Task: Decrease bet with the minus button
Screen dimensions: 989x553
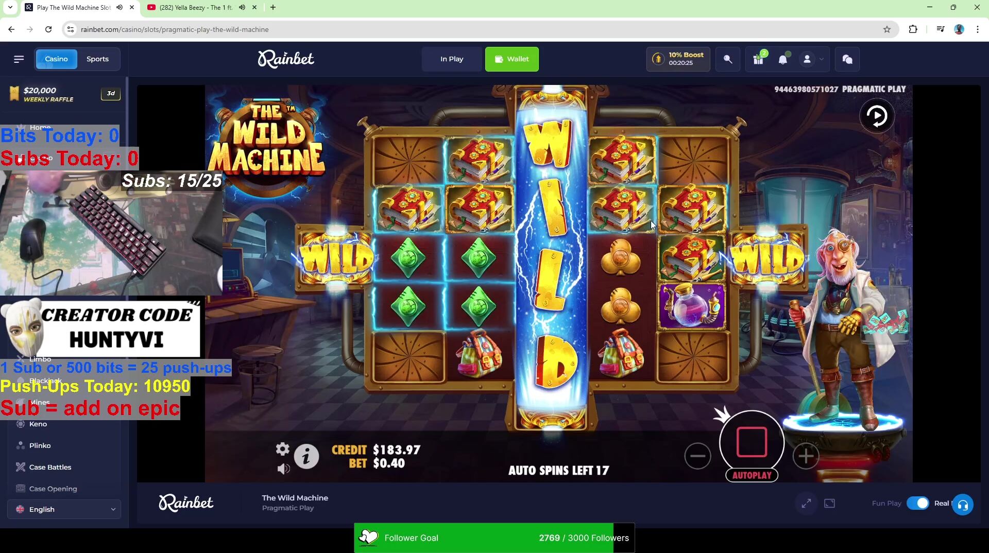Action: pos(697,456)
